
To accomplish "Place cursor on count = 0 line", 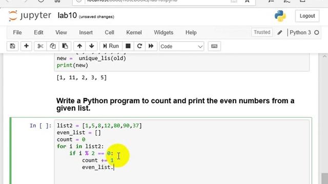I will 71,140.
